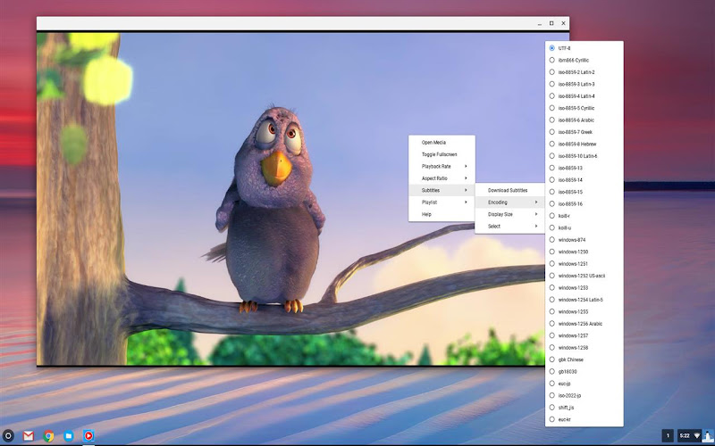Select iso-8859-2 Latin-2 encoding
Image resolution: width=715 pixels, height=446 pixels.
click(x=585, y=72)
